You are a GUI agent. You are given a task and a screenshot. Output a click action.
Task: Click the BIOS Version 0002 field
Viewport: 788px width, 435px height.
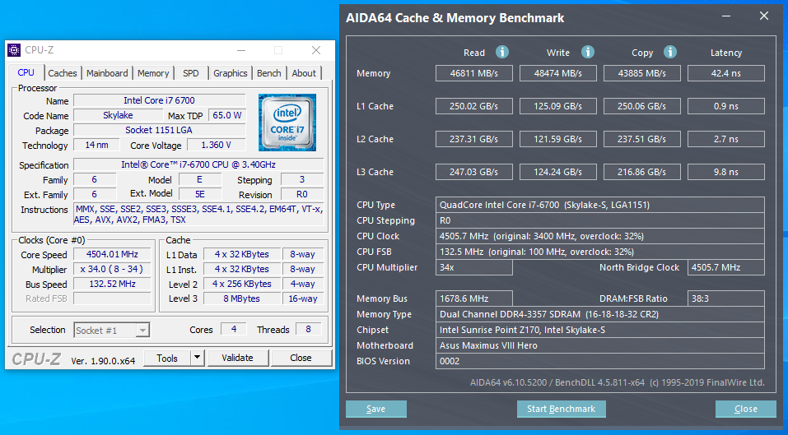pos(600,361)
